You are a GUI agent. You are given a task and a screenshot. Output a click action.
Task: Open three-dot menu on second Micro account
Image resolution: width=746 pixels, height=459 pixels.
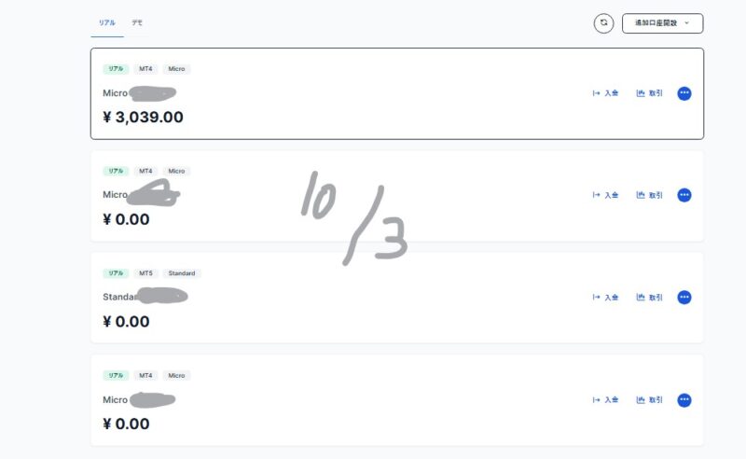pos(684,195)
